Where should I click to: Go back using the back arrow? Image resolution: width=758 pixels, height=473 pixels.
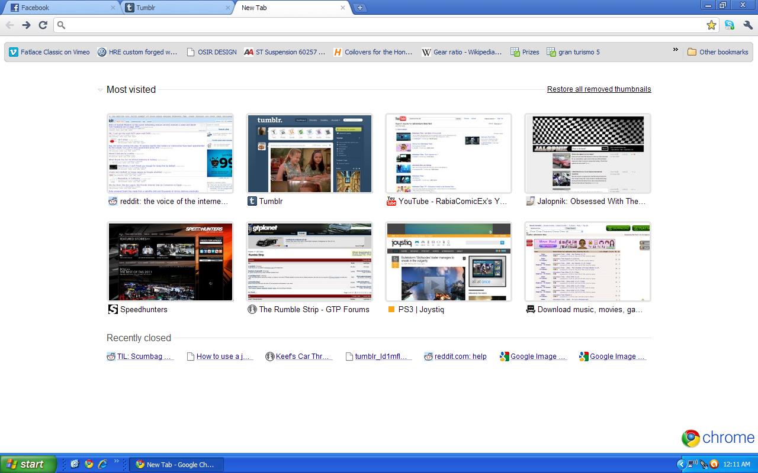(9, 25)
